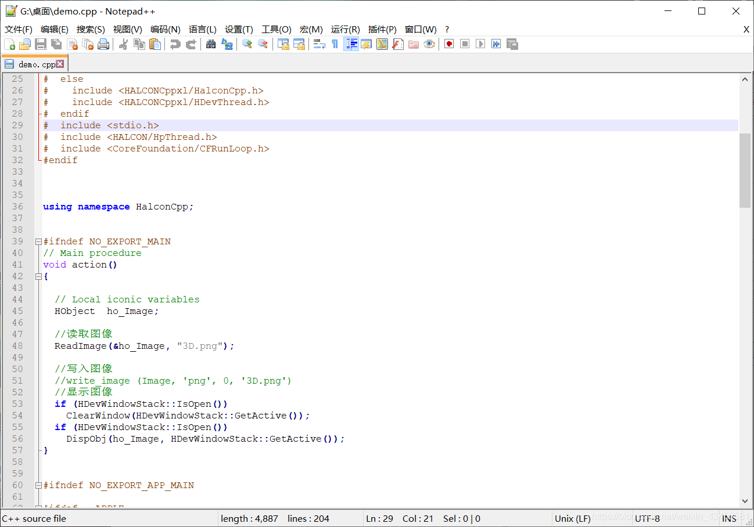Click the Stop macro recording icon
Image resolution: width=754 pixels, height=527 pixels.
[x=465, y=44]
